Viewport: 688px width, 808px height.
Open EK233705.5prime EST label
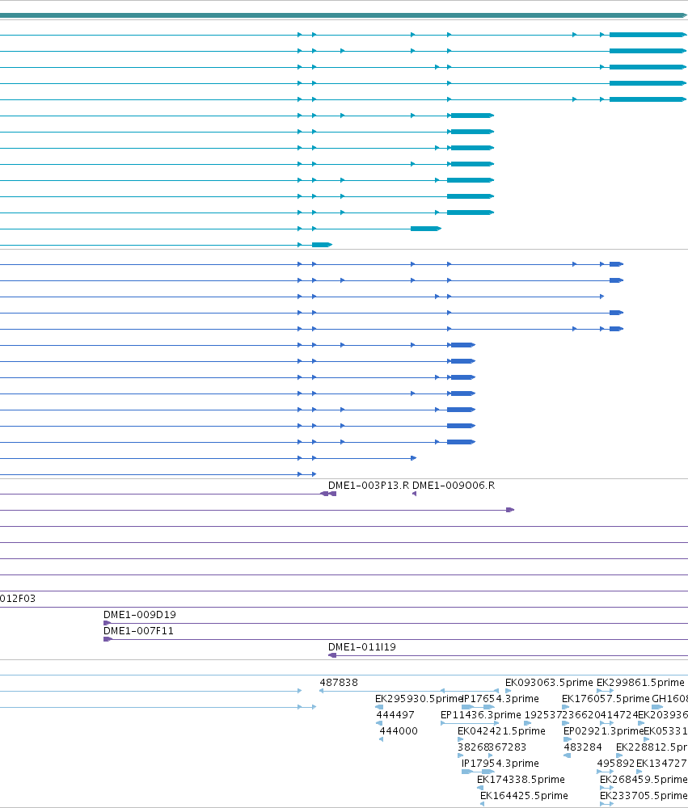pos(644,796)
